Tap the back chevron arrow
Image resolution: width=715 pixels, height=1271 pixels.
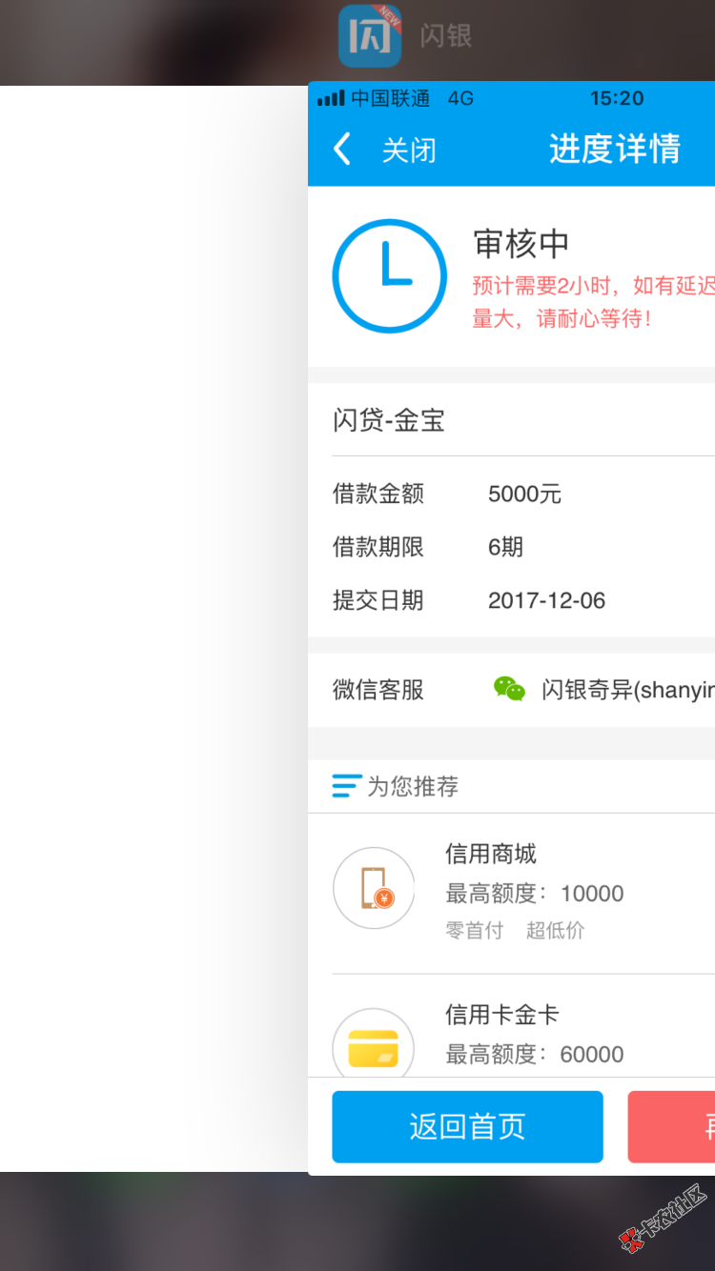(342, 150)
